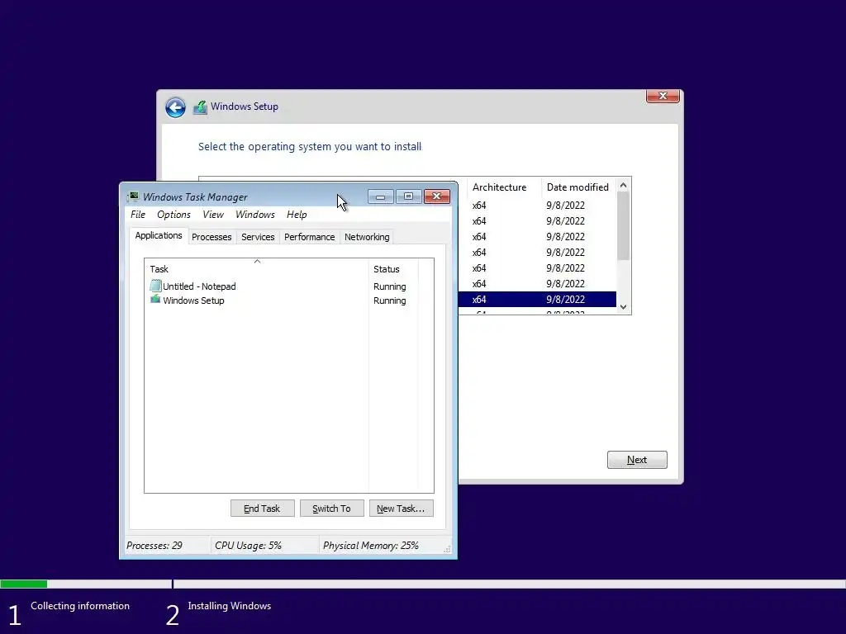Select the Windows Setup icon in task list

(x=155, y=300)
